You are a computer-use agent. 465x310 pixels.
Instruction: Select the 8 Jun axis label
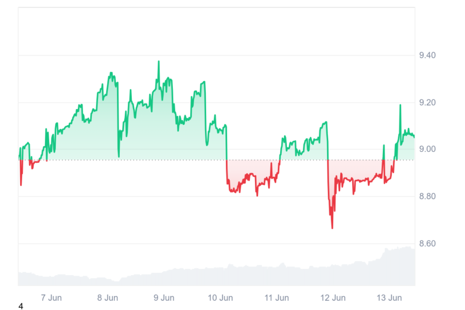108,297
